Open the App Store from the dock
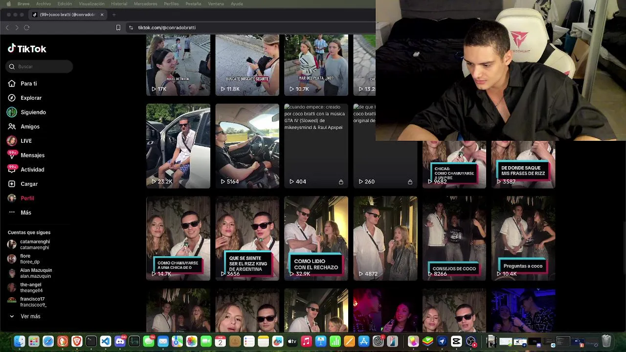Screen dimensions: 626x352 pyautogui.click(x=364, y=341)
